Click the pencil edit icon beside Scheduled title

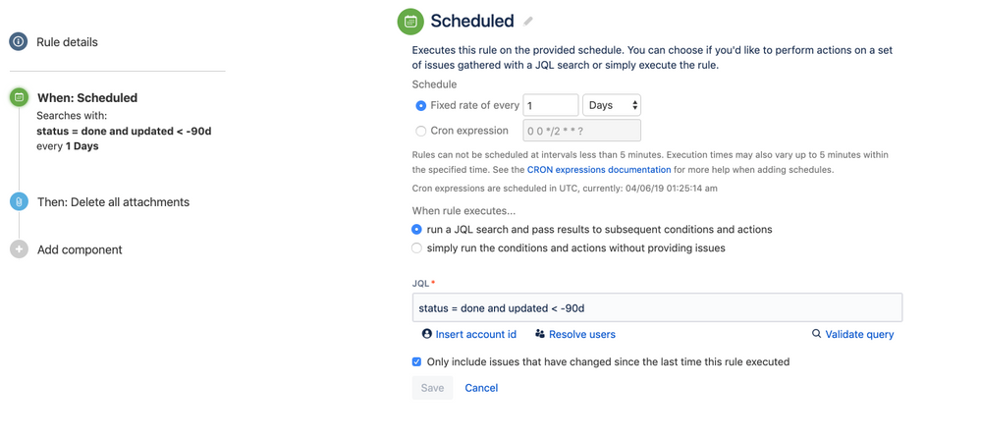coord(528,22)
